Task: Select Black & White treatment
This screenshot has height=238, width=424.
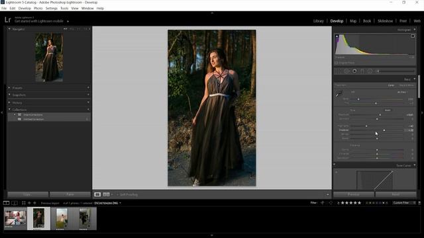Action: (x=406, y=85)
